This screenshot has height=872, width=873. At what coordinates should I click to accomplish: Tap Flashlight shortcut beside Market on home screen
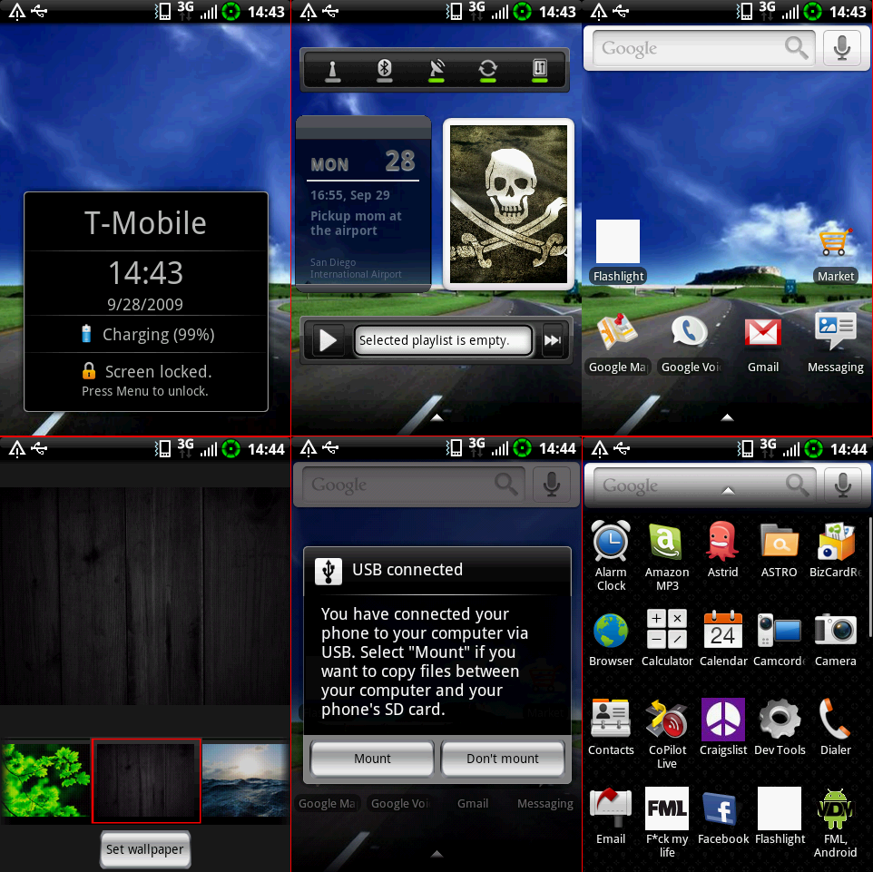point(618,251)
